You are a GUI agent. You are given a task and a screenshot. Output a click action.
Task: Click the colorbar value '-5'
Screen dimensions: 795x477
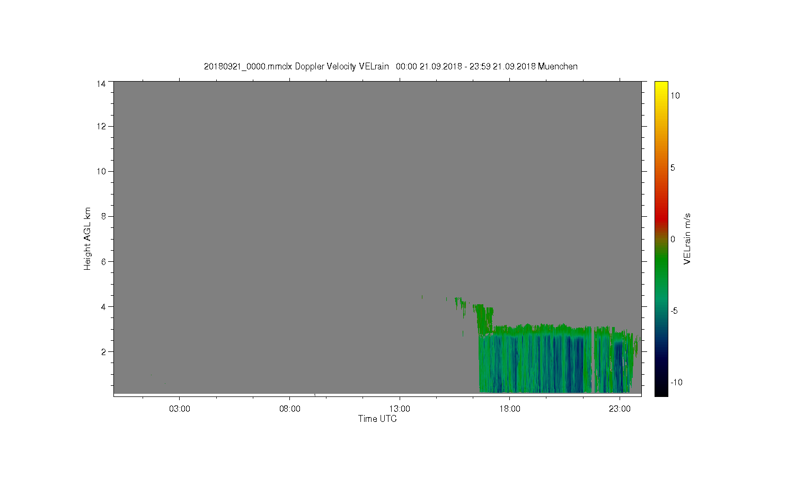(x=674, y=311)
